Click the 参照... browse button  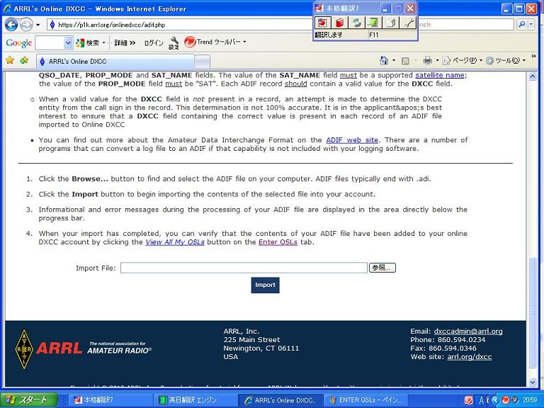click(x=382, y=268)
